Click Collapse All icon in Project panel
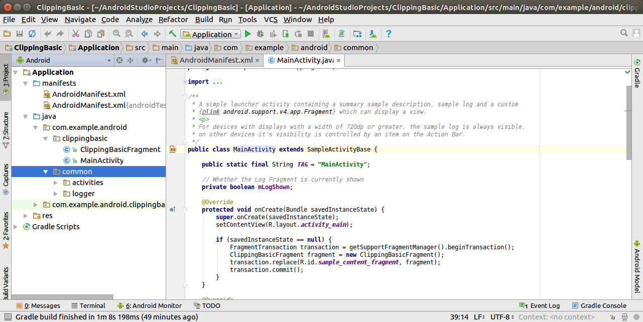The height and width of the screenshot is (322, 643). coord(131,60)
